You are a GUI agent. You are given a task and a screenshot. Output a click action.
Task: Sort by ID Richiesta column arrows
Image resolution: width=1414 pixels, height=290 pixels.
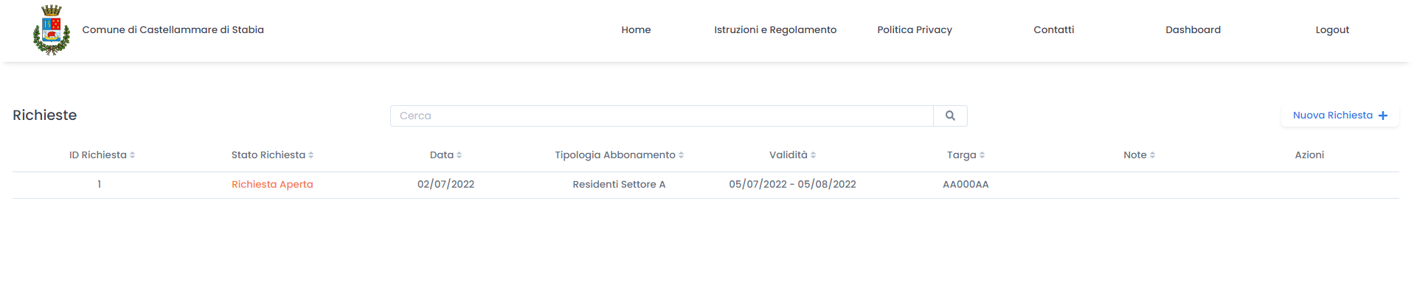coord(132,155)
